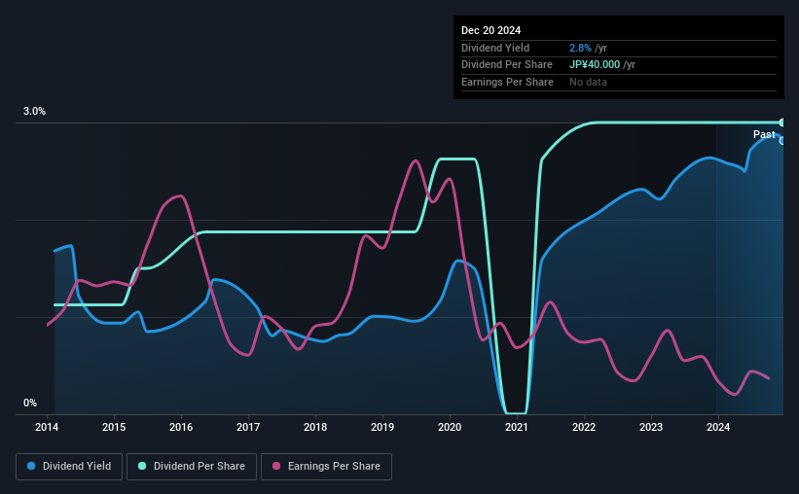The height and width of the screenshot is (494, 799).
Task: Select the Dividend Yield endpoint marker
Action: (x=782, y=141)
